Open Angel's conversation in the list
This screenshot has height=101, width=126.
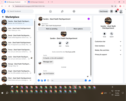point(17,72)
